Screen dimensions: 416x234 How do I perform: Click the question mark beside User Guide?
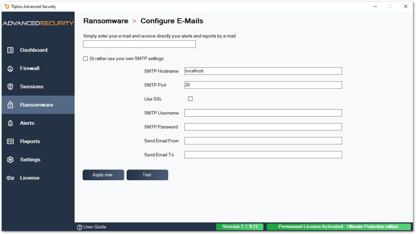point(80,227)
